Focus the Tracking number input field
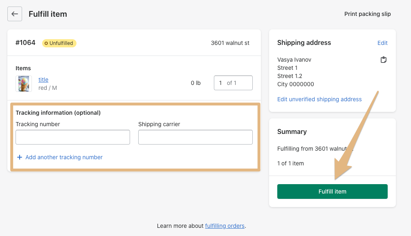 coord(73,137)
